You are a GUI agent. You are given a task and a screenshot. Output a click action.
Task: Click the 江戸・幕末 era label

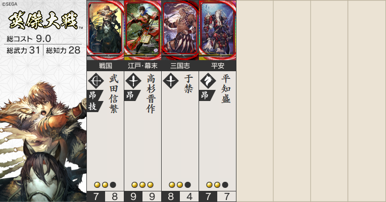coord(143,66)
